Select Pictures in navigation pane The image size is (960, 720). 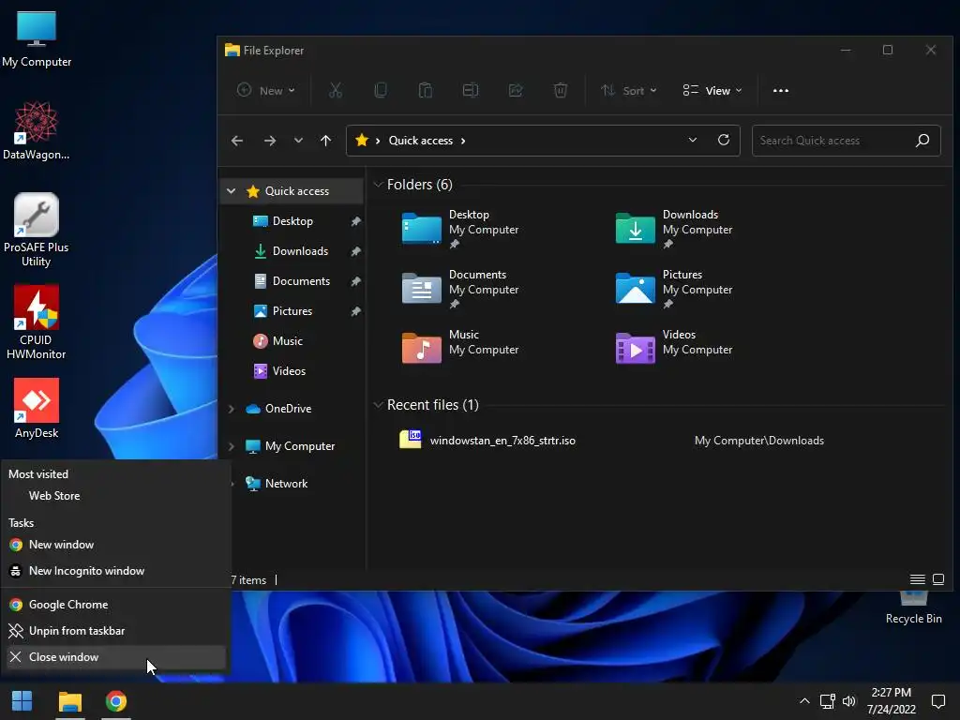[x=292, y=311]
